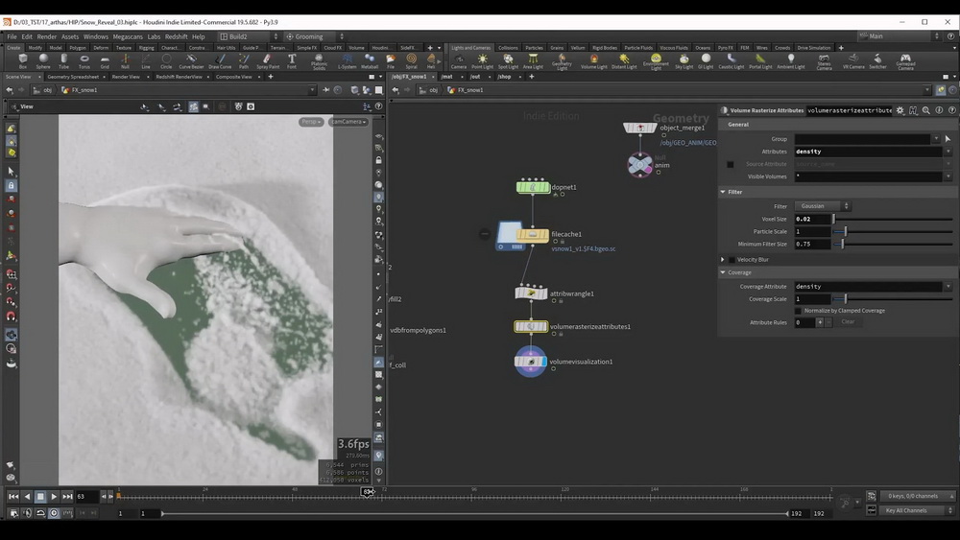Screen dimensions: 960x540
Task: Select the Sphere shelf tool
Action: click(x=43, y=60)
